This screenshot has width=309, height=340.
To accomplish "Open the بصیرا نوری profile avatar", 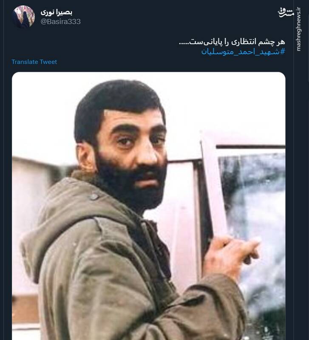I will pyautogui.click(x=23, y=16).
